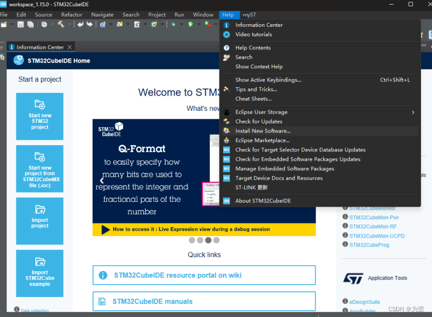Viewport: 432px width, 317px height.
Task: Click Start new project from STM32CubeMX file
Action: tap(39, 169)
